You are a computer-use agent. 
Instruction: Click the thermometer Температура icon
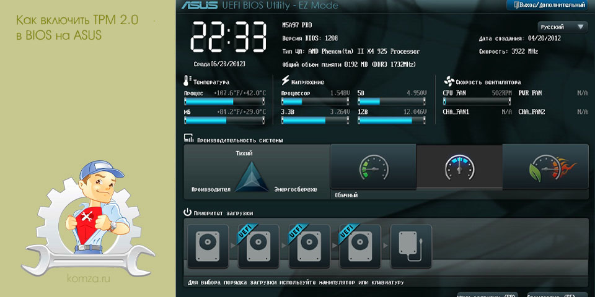187,80
